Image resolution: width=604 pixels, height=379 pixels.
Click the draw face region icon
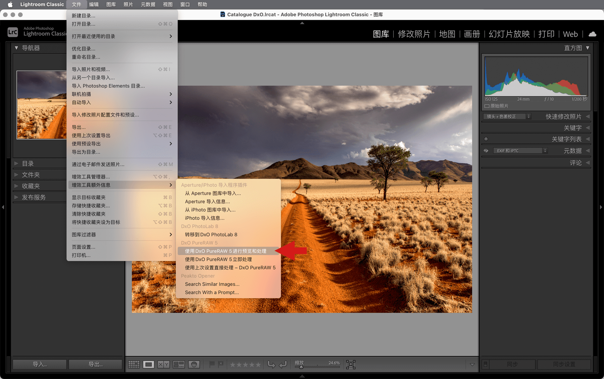click(351, 365)
